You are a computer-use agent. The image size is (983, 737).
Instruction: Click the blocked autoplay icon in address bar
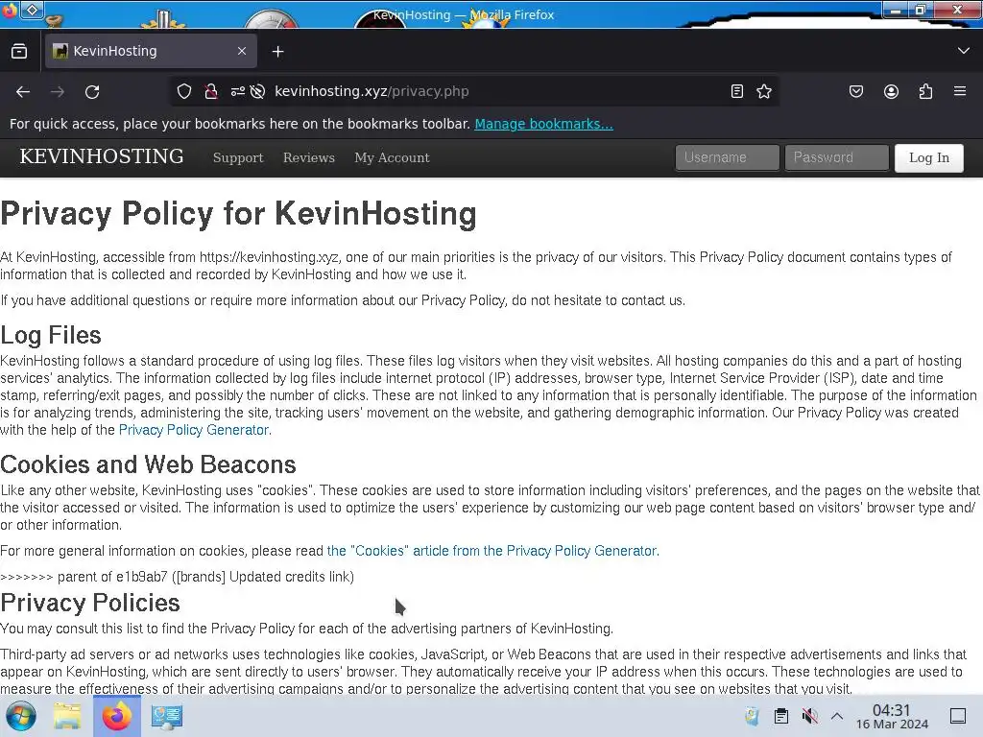tap(257, 91)
